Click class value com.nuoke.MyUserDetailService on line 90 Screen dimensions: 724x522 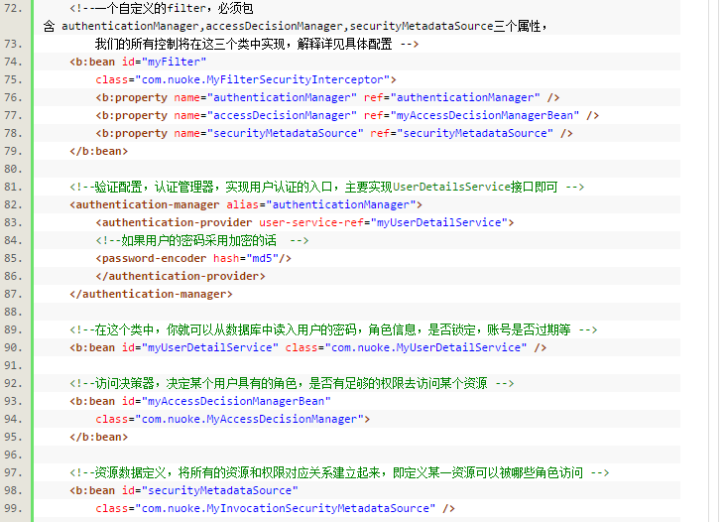tap(425, 347)
